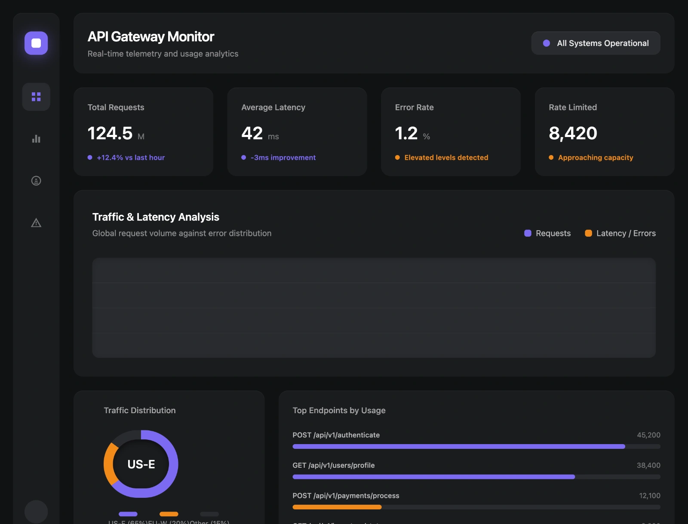Click the POST /api/v1/authenticate usage bar
688x524 pixels.
point(458,447)
